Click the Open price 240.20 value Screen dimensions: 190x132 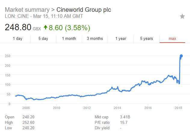tap(28, 117)
